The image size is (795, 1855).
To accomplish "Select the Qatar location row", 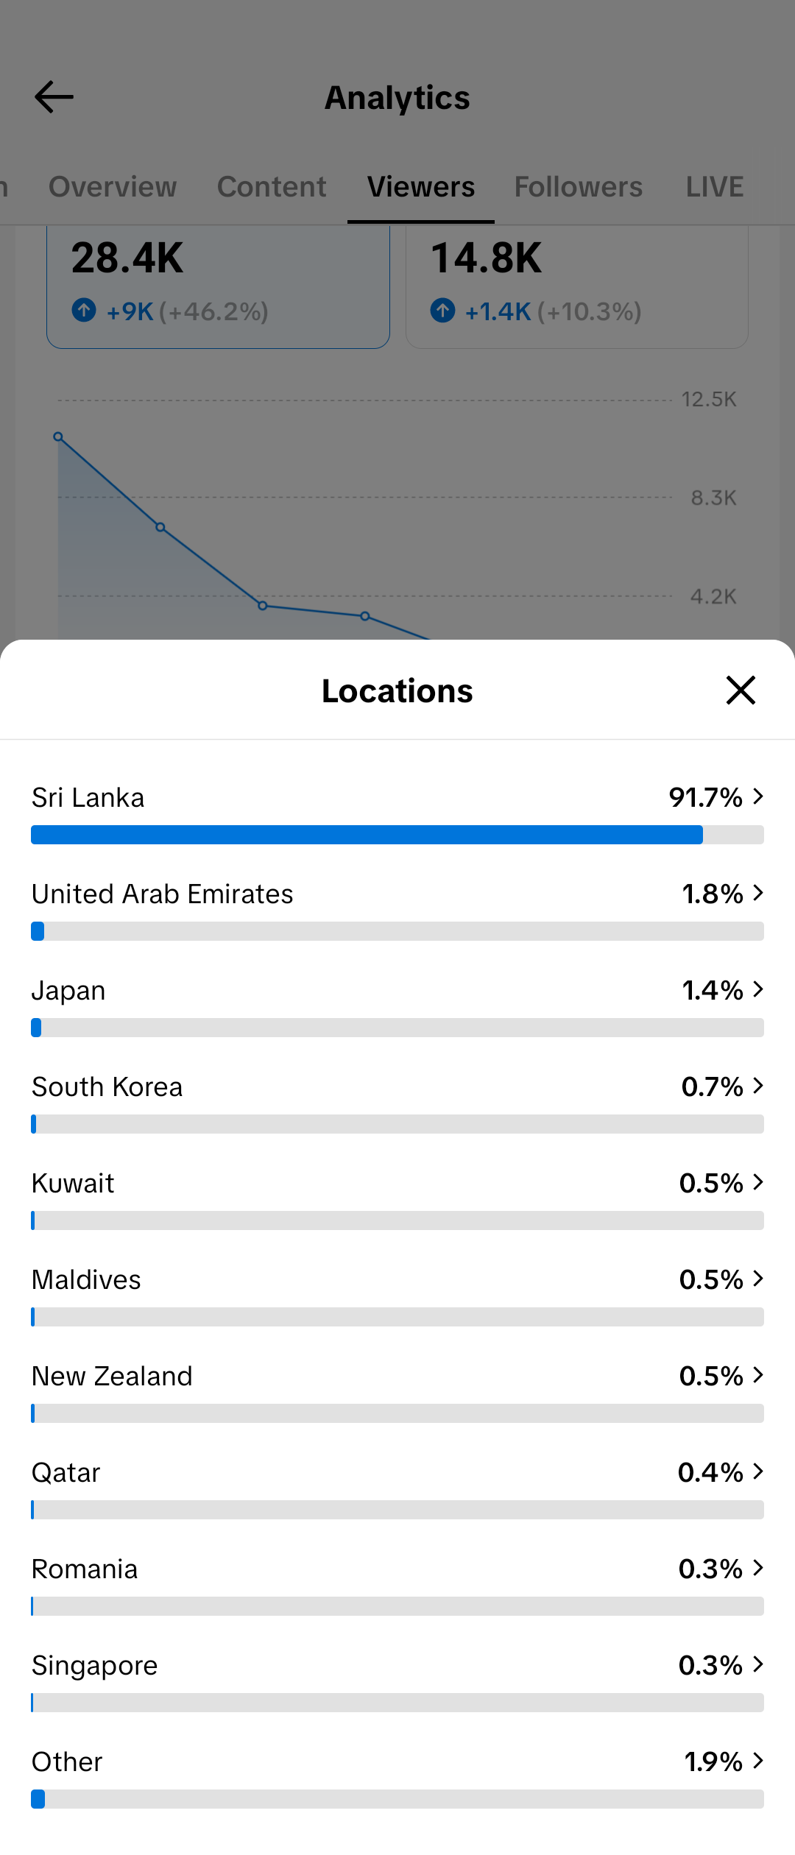I will pos(397,1487).
